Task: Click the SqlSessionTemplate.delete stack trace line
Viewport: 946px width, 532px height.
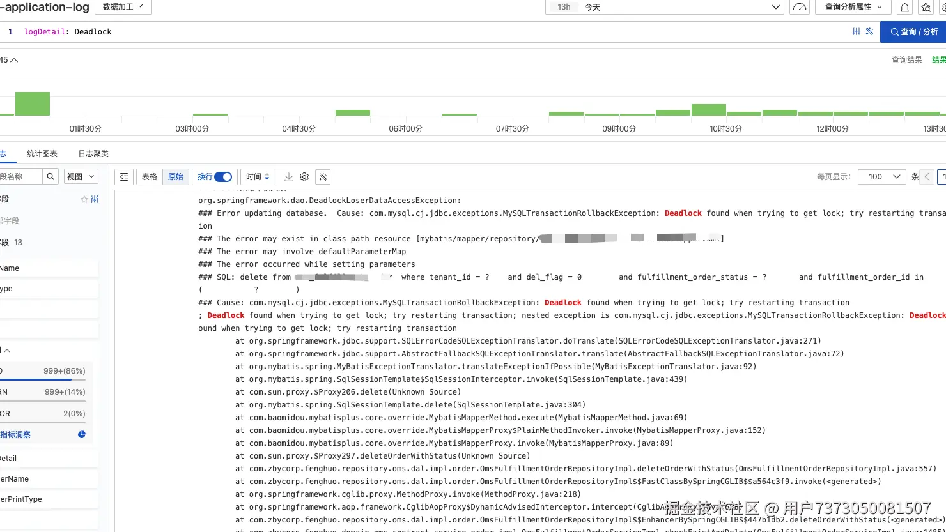Action: pyautogui.click(x=410, y=405)
